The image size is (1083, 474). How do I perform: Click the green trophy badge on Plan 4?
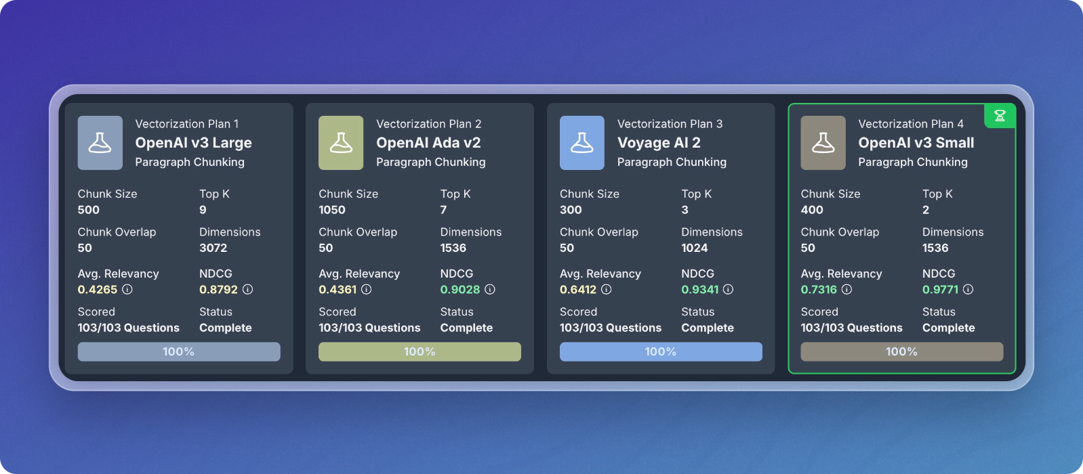(x=1000, y=116)
